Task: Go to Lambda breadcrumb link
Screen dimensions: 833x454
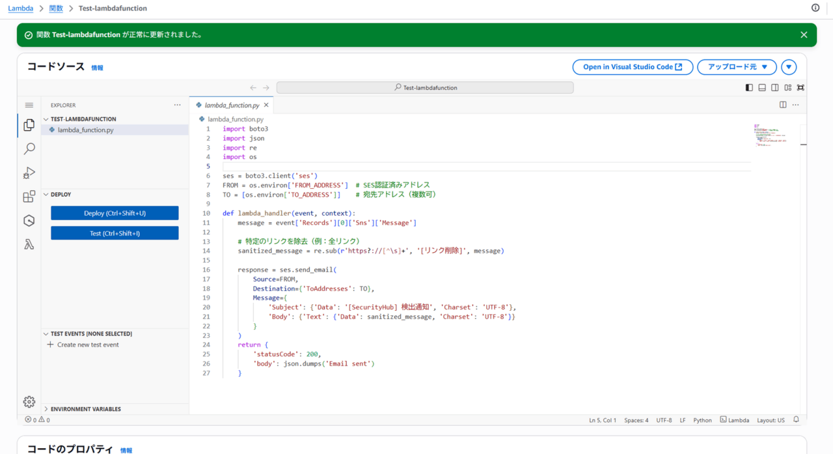Action: click(x=21, y=8)
